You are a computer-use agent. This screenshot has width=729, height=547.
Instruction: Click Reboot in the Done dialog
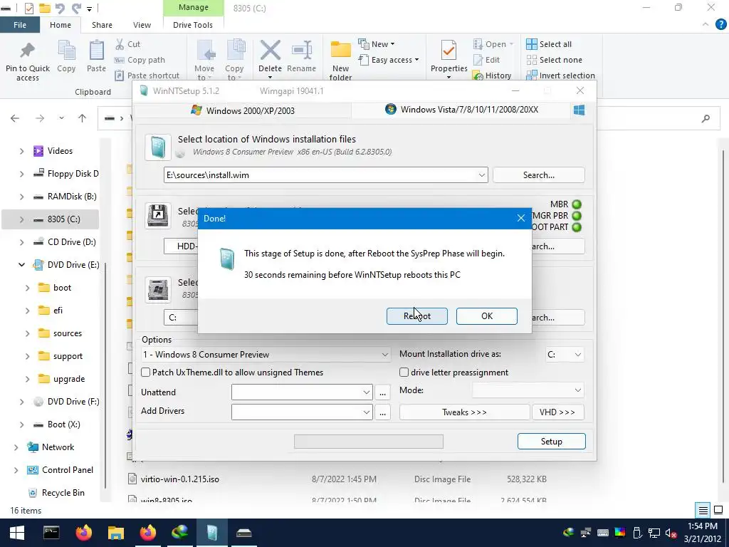click(x=416, y=316)
